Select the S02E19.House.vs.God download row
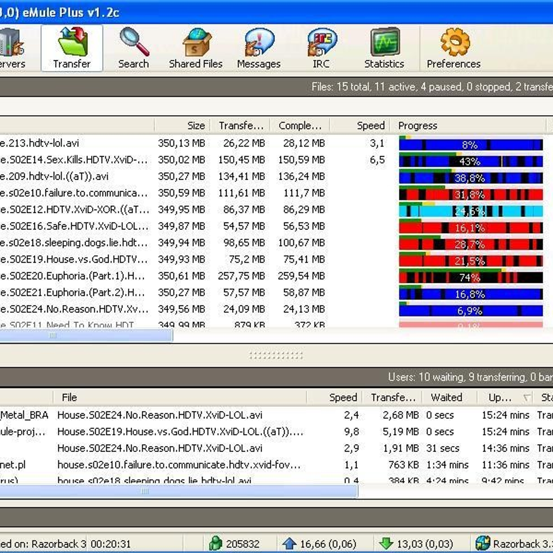This screenshot has width=553, height=553. click(276, 259)
